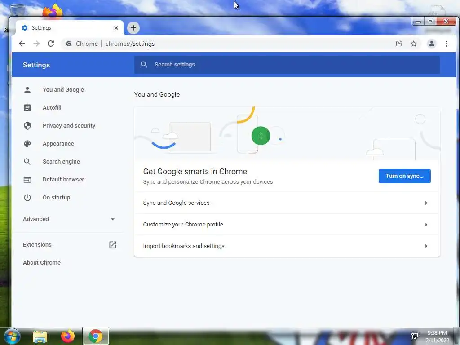Click the Chrome taskbar icon
The height and width of the screenshot is (345, 460).
(96, 336)
